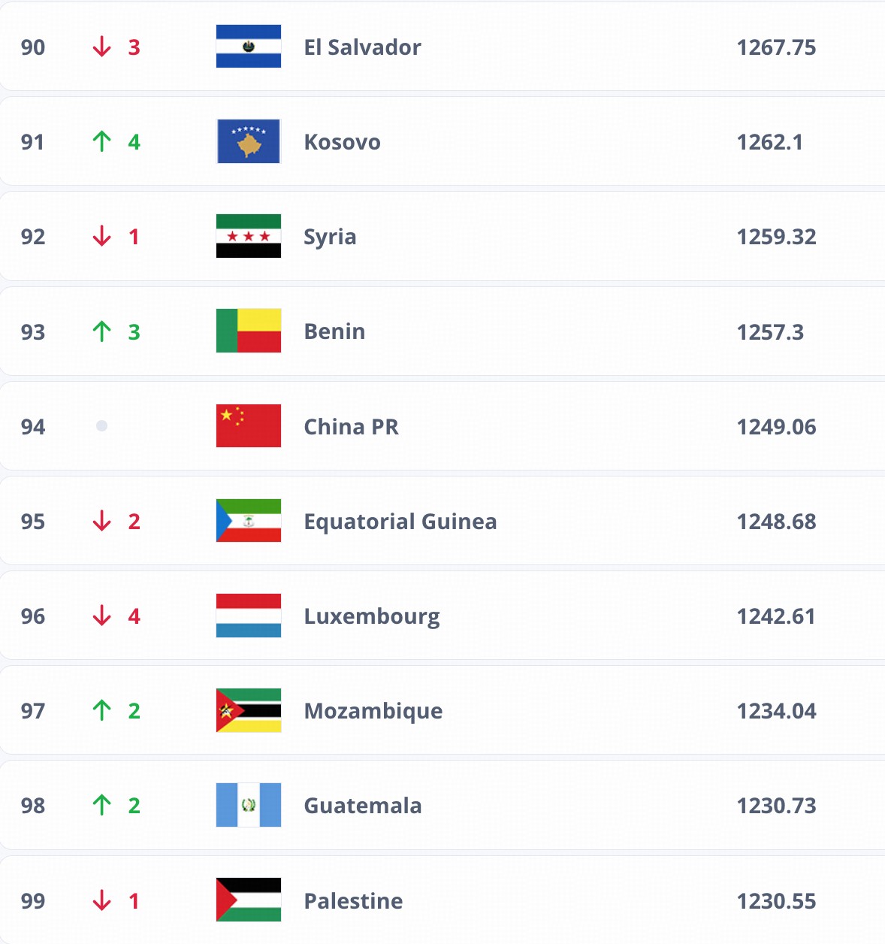Click the Guatemala flag icon
The width and height of the screenshot is (885, 944).
click(249, 805)
